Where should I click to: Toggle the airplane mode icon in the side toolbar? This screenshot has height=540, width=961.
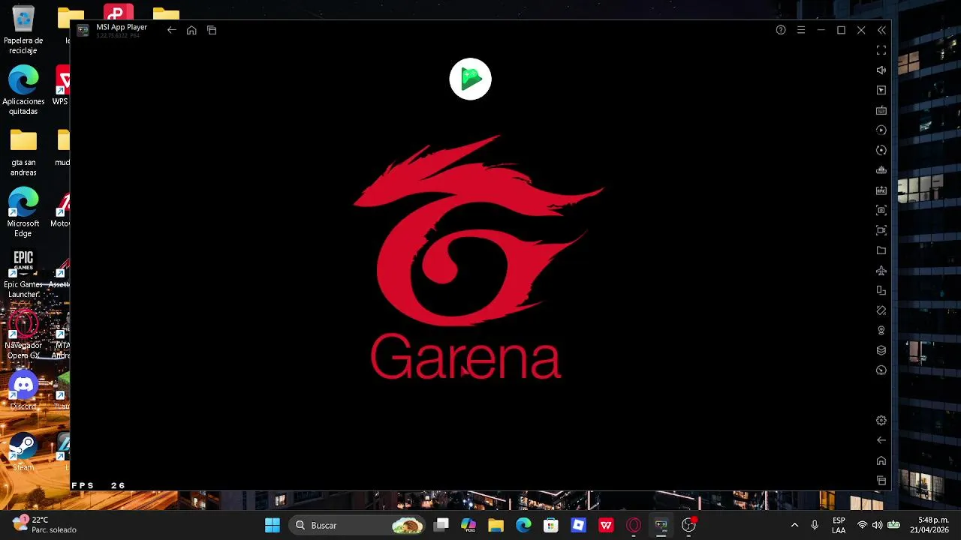coord(881,270)
